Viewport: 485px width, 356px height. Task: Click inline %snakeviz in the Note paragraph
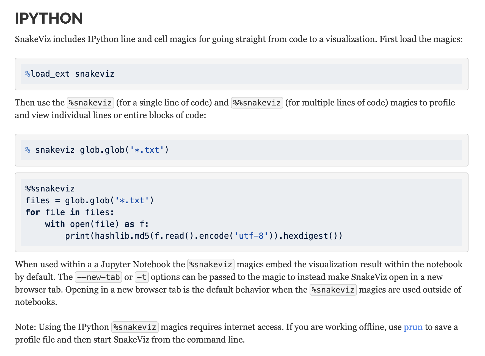pos(135,327)
